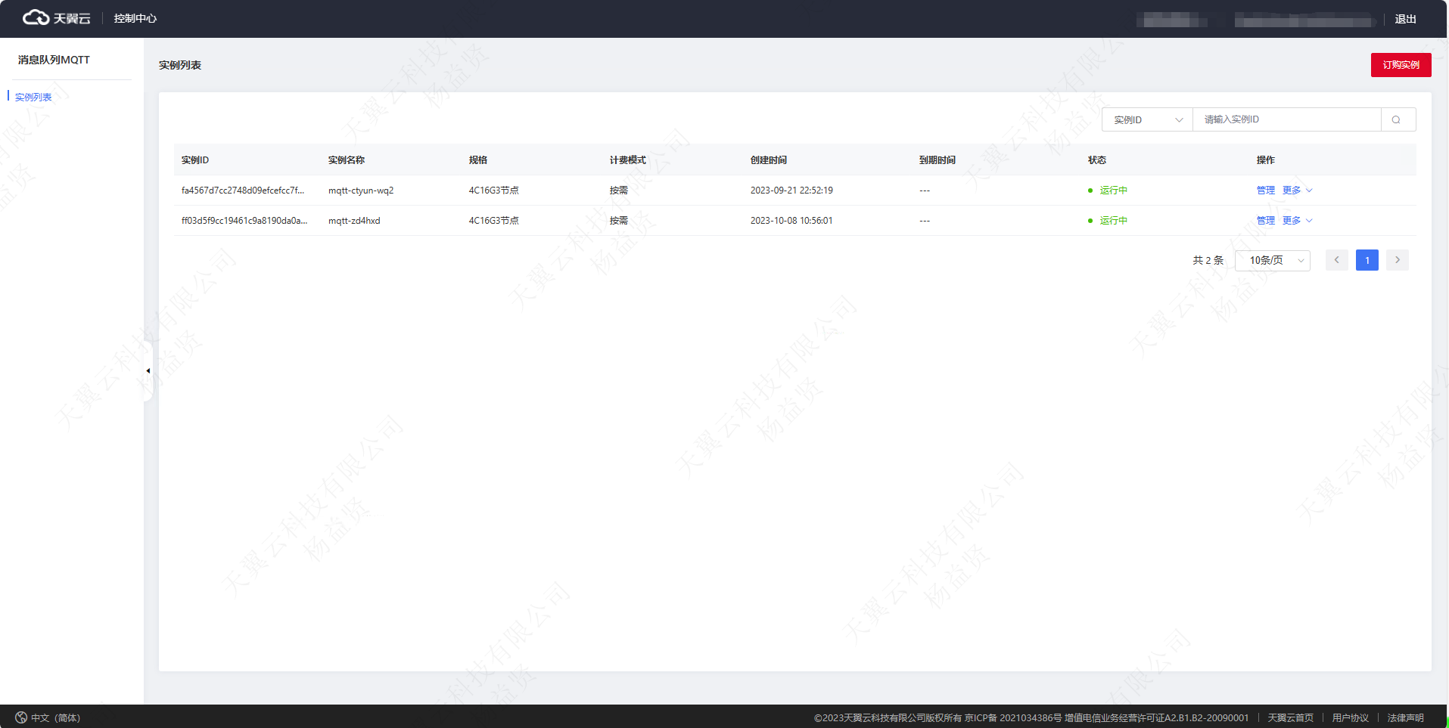The image size is (1449, 728).
Task: Open 用户协议 footer link
Action: pos(1351,717)
